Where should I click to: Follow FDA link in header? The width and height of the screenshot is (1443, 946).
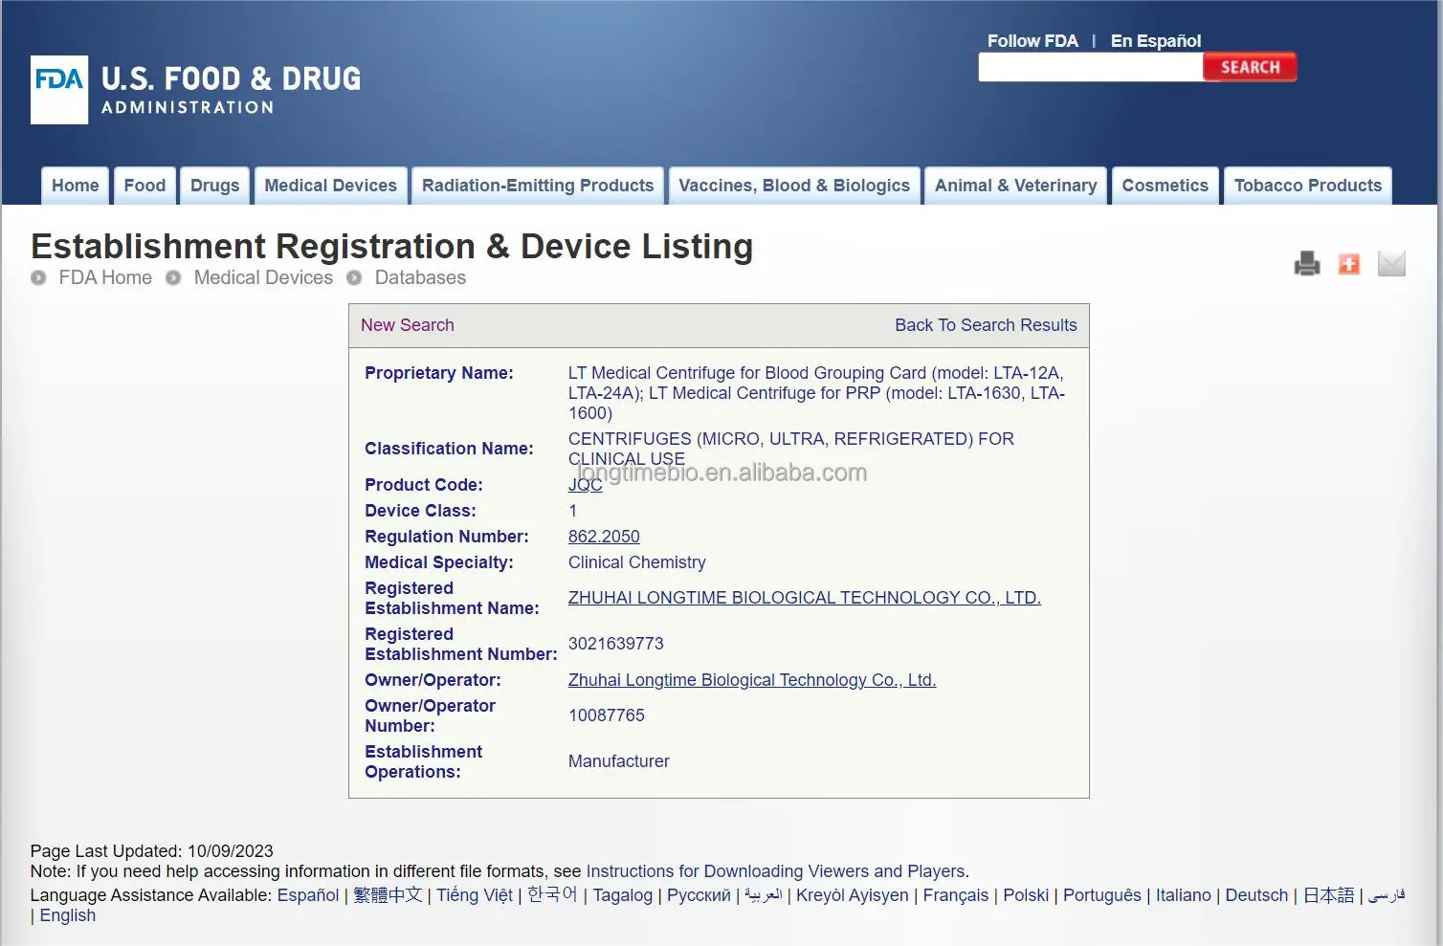pyautogui.click(x=1032, y=41)
